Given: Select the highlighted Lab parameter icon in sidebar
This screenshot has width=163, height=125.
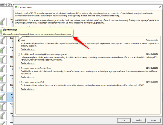Looking at the screenshot, I should click(x=3, y=97).
